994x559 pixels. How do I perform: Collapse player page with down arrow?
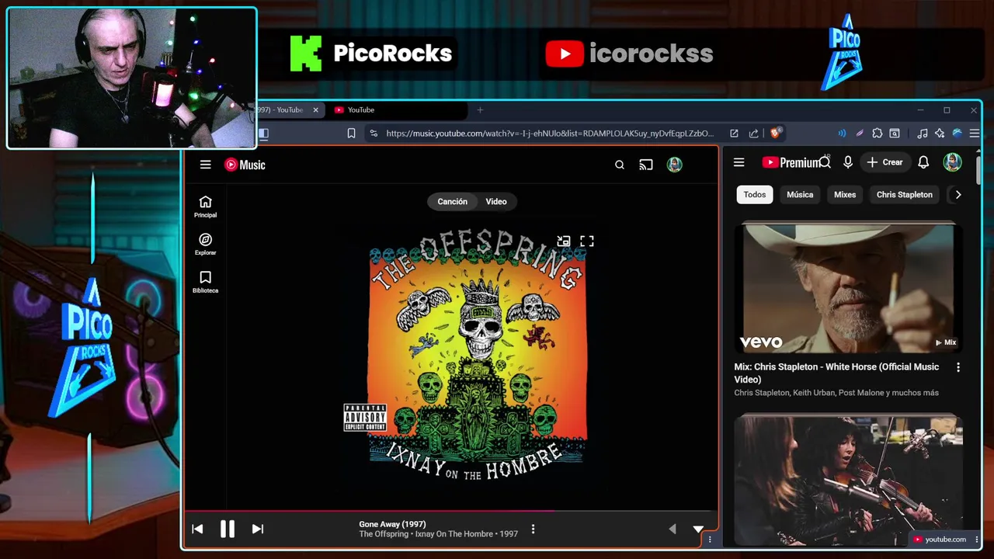[x=698, y=529]
